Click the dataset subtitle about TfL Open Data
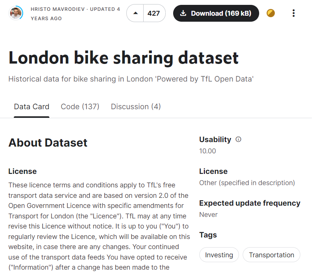Viewport: 316px width, 273px height. point(131,79)
